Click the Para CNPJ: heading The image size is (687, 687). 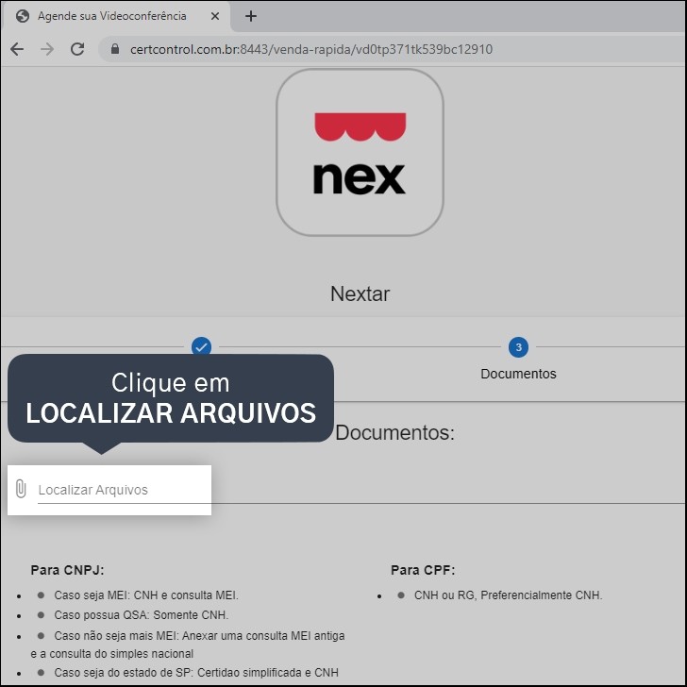[68, 570]
